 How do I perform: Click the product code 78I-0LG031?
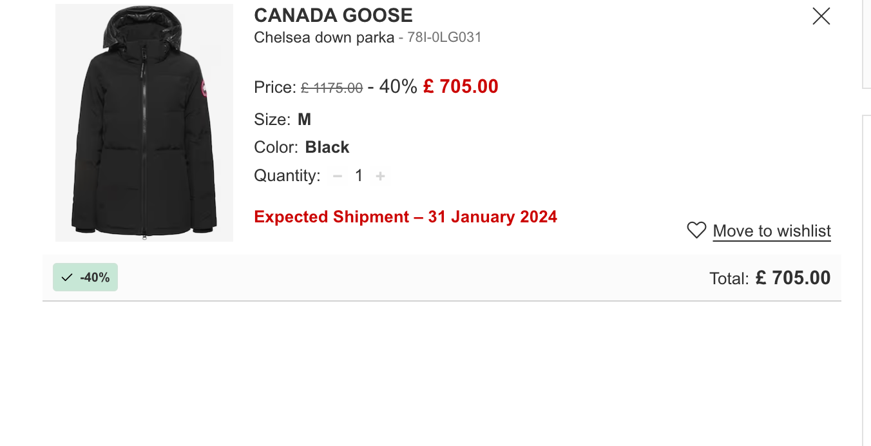[x=445, y=37]
